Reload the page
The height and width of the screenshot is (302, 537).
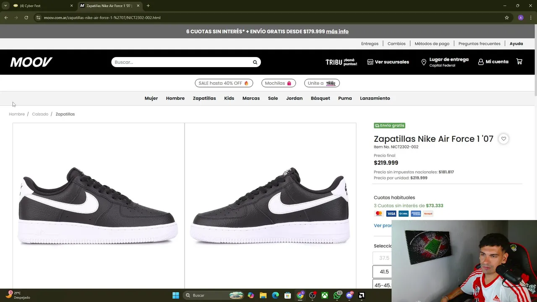click(26, 18)
